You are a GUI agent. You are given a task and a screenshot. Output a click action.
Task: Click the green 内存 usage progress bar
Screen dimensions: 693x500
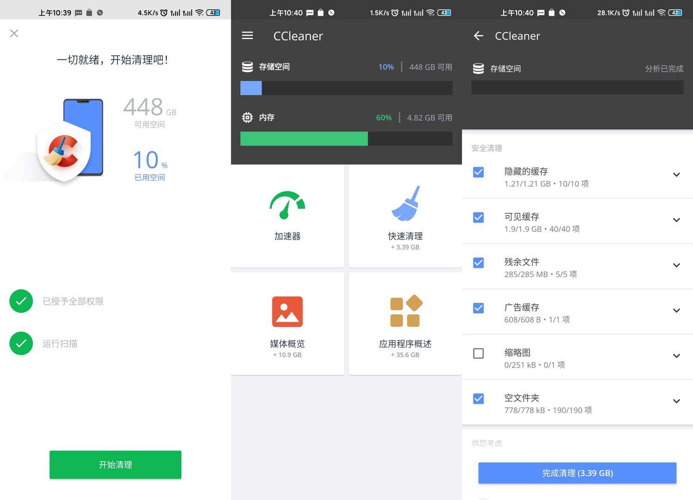tap(304, 139)
